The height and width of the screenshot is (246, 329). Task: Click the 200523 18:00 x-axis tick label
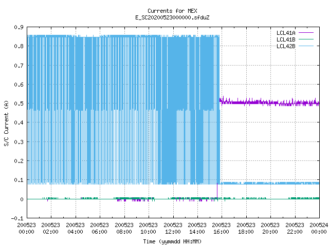coord(246,228)
